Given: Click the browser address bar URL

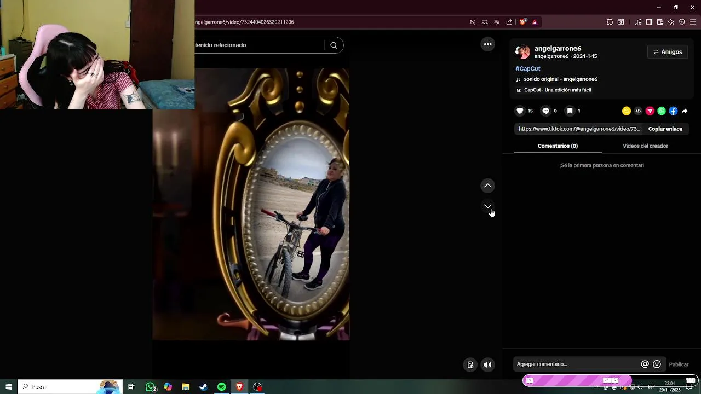Looking at the screenshot, I should coord(245,22).
